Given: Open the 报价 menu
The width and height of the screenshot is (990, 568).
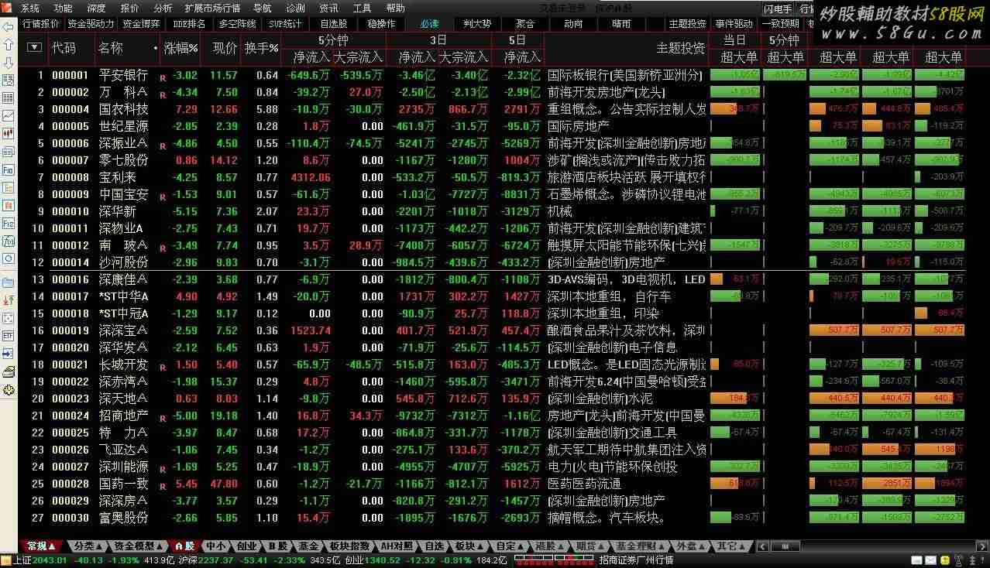Looking at the screenshot, I should click(129, 9).
